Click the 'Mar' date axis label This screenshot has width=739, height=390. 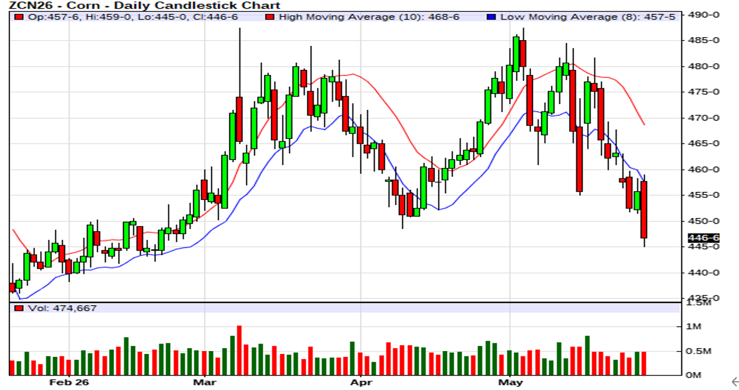[x=205, y=382]
